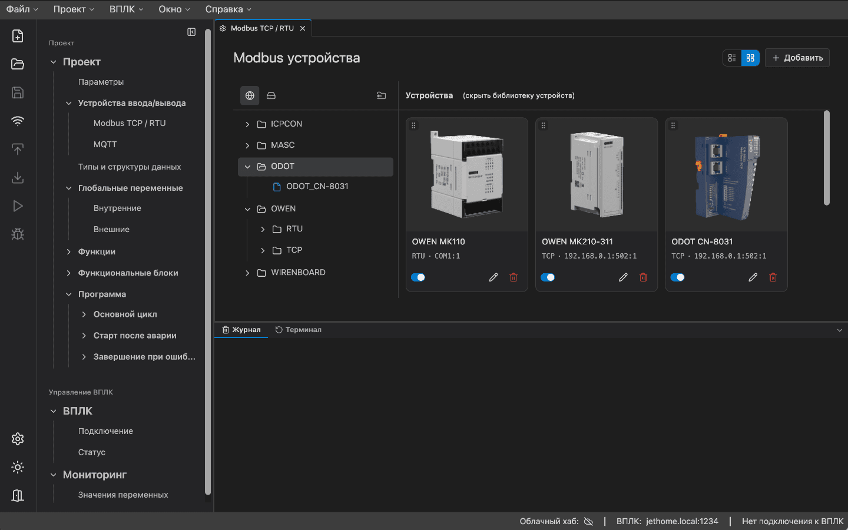Switch to list view layout
The width and height of the screenshot is (848, 530).
732,58
